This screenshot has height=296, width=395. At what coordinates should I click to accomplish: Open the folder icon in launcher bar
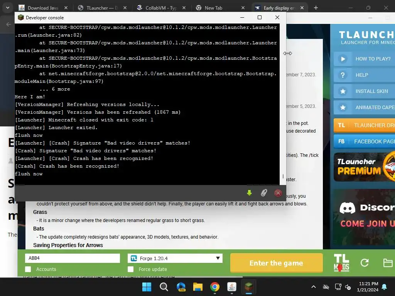point(388,263)
